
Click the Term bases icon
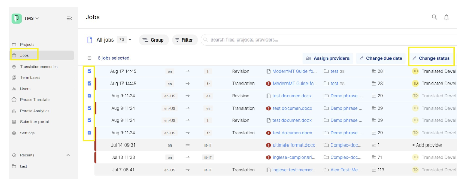(x=14, y=78)
